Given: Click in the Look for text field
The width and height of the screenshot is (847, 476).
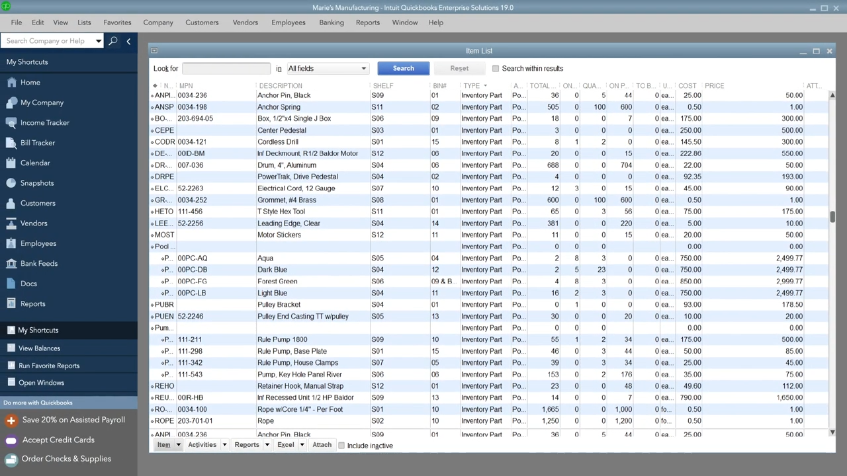Looking at the screenshot, I should pos(226,69).
